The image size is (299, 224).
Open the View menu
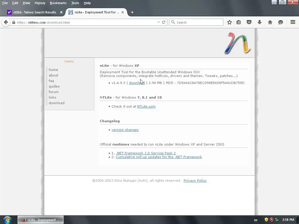click(26, 3)
